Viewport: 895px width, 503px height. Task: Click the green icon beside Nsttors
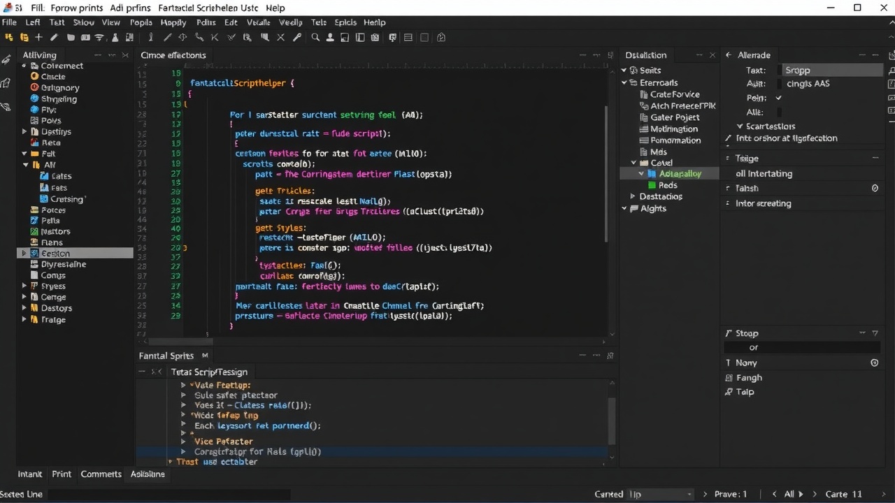click(34, 232)
